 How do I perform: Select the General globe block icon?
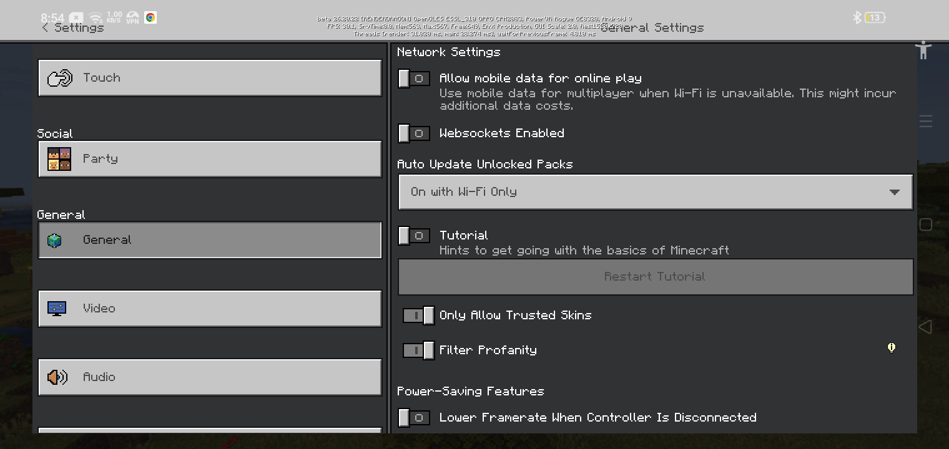point(55,240)
